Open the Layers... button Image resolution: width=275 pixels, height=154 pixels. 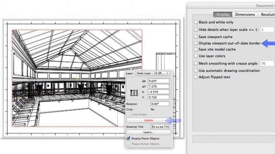(148, 132)
